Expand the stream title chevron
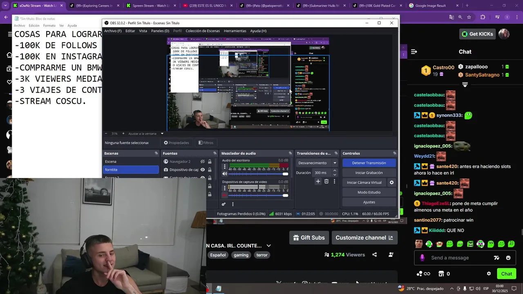 pyautogui.click(x=268, y=246)
